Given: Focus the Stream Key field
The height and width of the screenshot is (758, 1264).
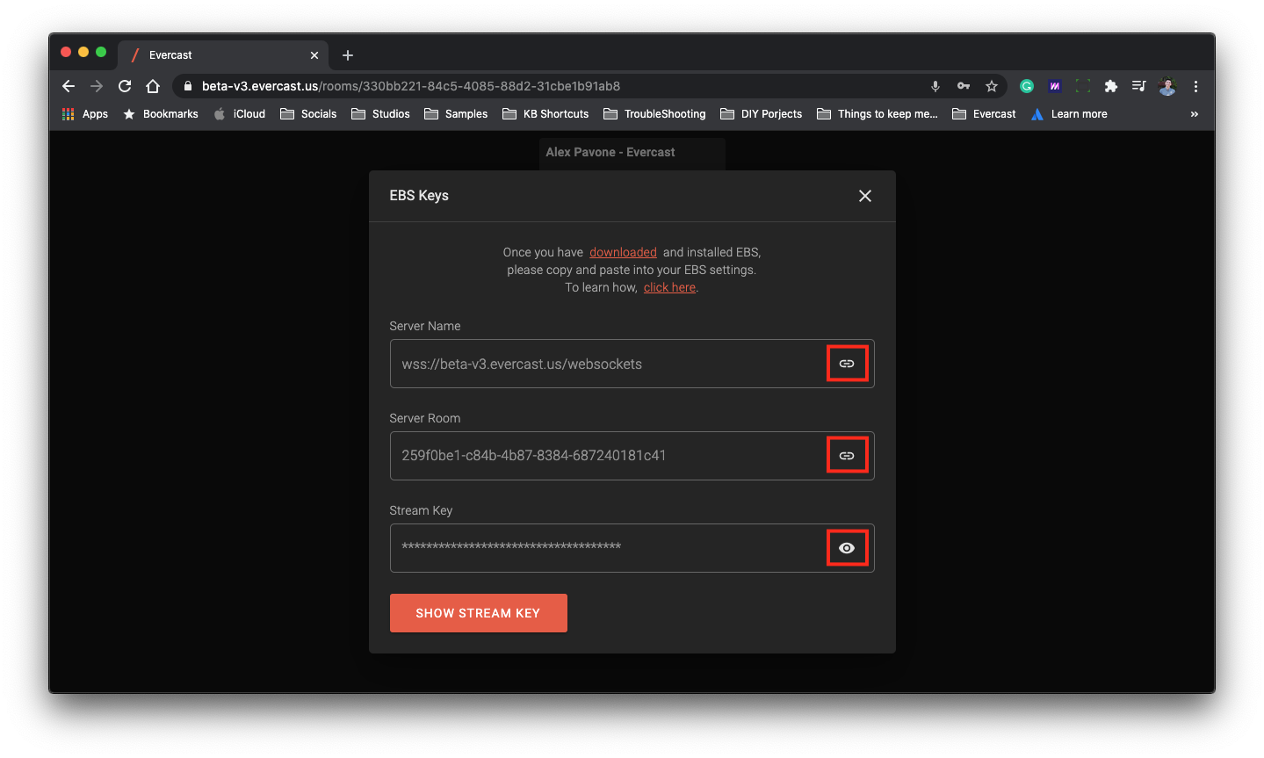Looking at the screenshot, I should [x=632, y=548].
